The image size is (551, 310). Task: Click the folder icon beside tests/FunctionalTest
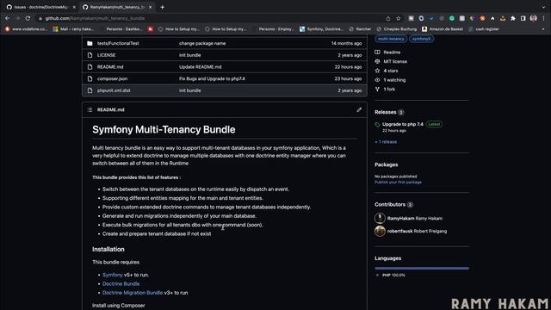tap(90, 43)
